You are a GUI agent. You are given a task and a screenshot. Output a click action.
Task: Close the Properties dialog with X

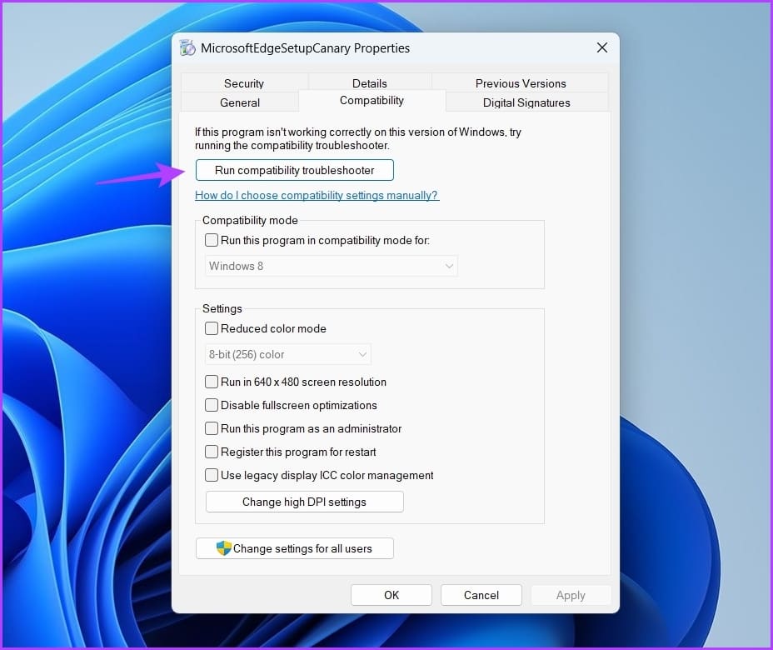pos(602,47)
